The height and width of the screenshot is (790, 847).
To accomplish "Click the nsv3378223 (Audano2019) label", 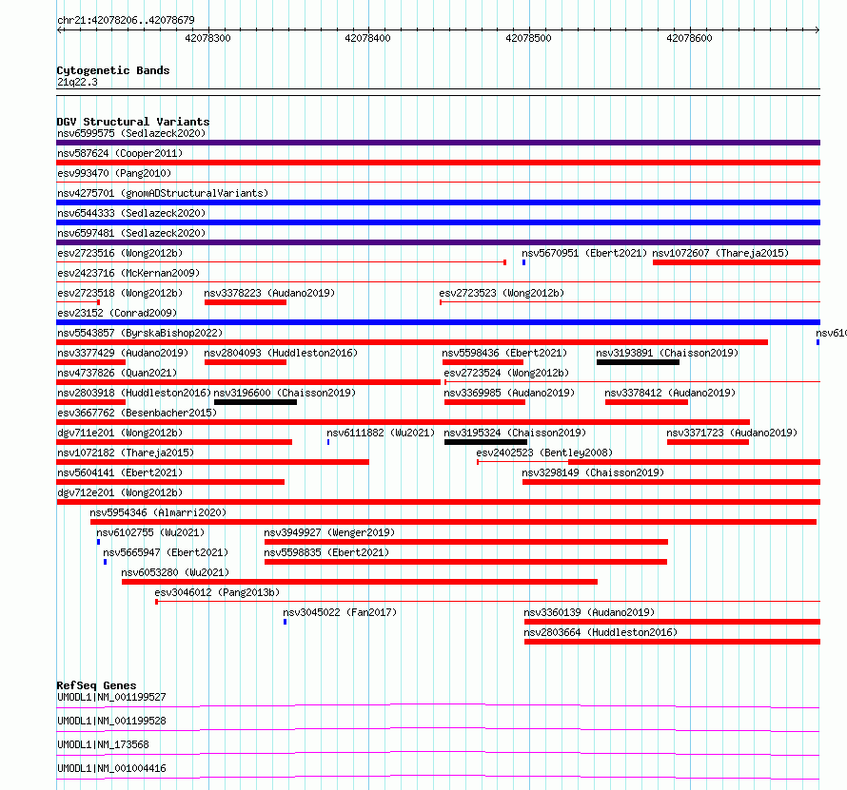I will coord(269,293).
